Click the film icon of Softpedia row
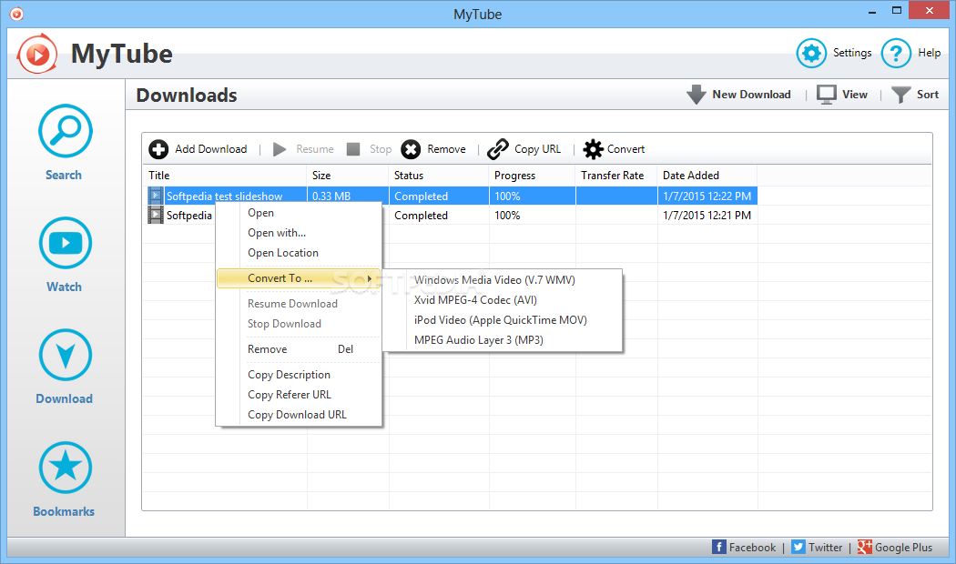956x564 pixels. pyautogui.click(x=156, y=215)
